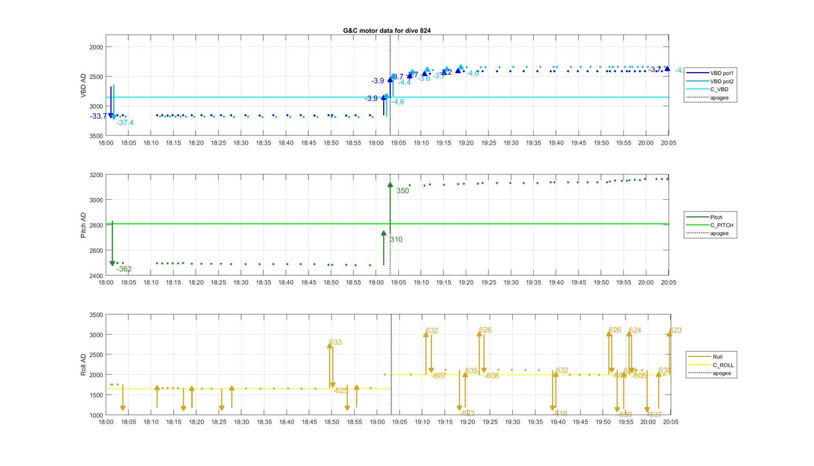This screenshot has width=814, height=466.
Task: Click the 624 roll data label
Action: point(635,330)
